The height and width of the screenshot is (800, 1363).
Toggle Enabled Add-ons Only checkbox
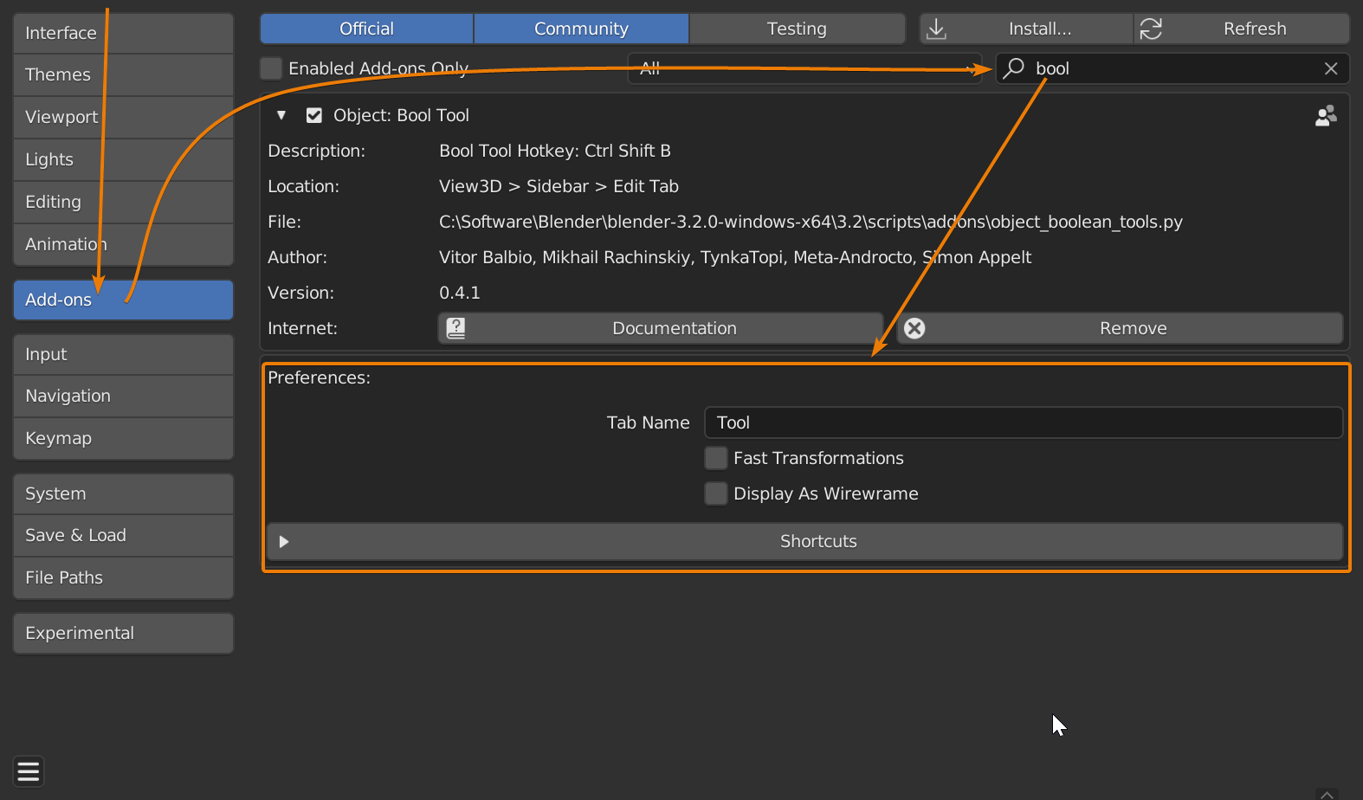pyautogui.click(x=272, y=68)
